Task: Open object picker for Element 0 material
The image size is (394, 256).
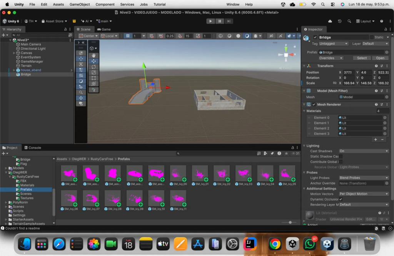Action: pos(385,118)
